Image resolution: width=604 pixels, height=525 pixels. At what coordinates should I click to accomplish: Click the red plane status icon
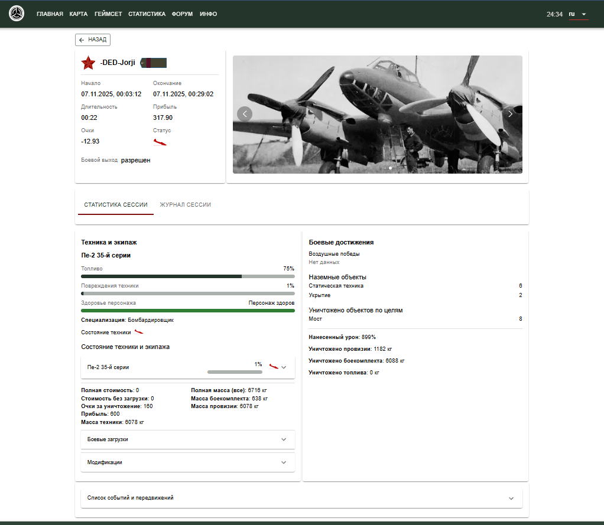[x=160, y=142]
